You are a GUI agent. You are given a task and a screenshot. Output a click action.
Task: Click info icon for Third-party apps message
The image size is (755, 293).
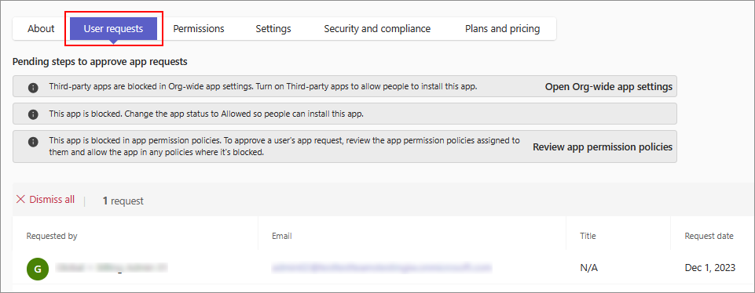pos(33,88)
